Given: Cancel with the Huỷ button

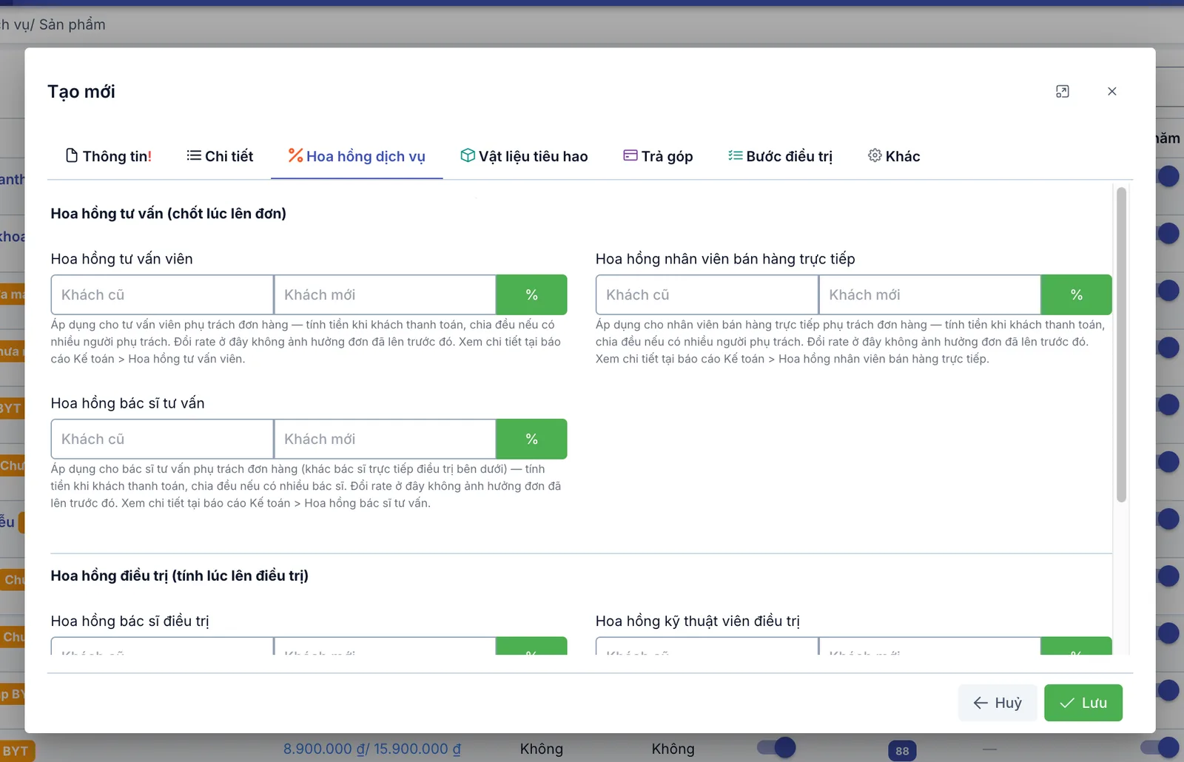Looking at the screenshot, I should [998, 703].
